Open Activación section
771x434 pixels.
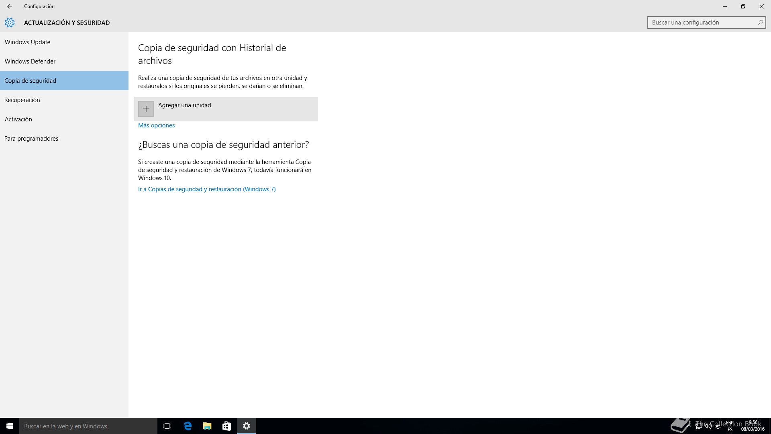[x=64, y=119]
